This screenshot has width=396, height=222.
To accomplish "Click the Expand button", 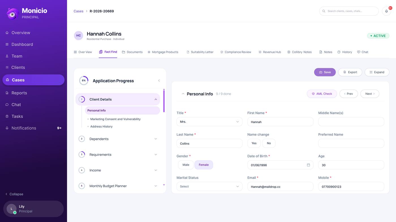I will [377, 72].
